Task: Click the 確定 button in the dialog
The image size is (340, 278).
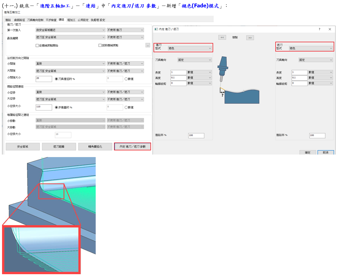Action: click(x=308, y=152)
